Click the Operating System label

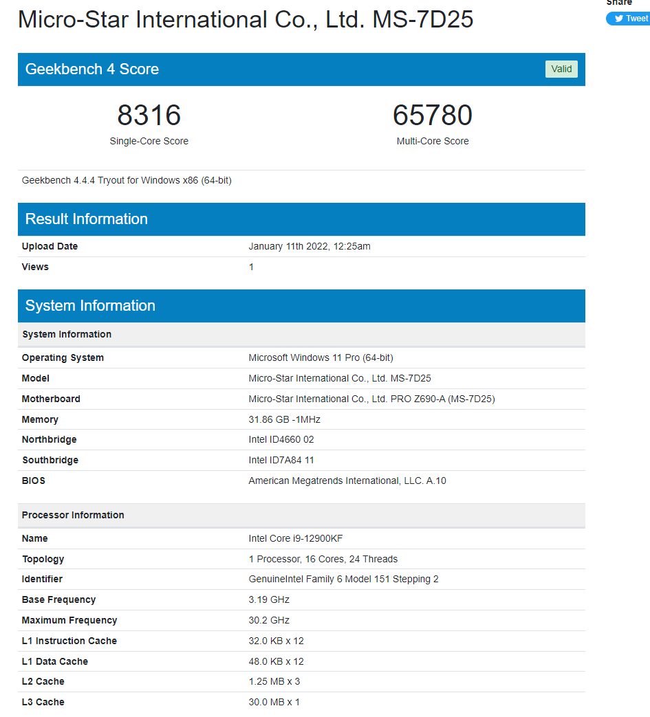(63, 358)
